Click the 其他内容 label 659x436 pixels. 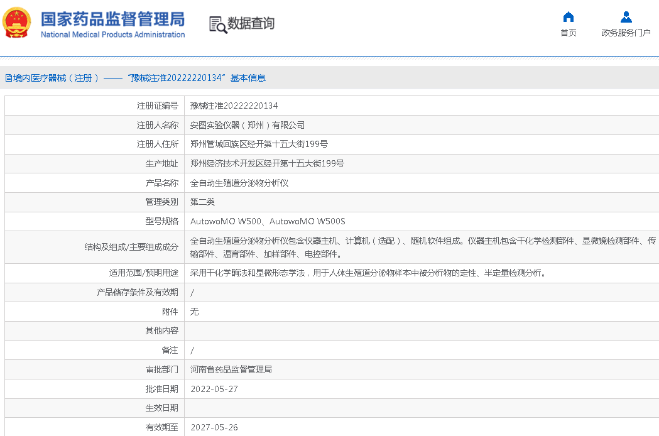(x=162, y=331)
